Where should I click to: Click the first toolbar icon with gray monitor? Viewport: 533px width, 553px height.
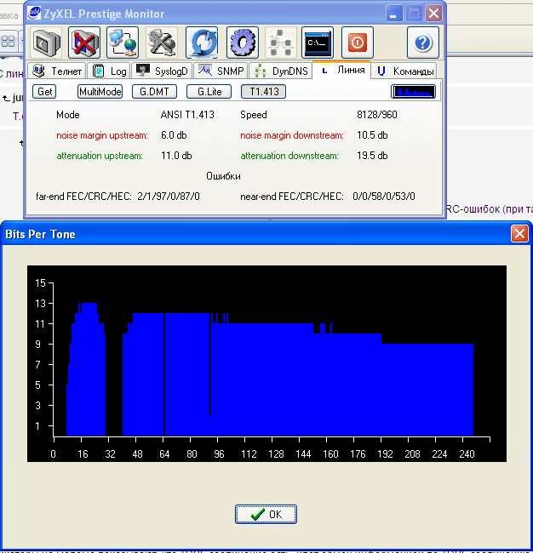click(48, 42)
